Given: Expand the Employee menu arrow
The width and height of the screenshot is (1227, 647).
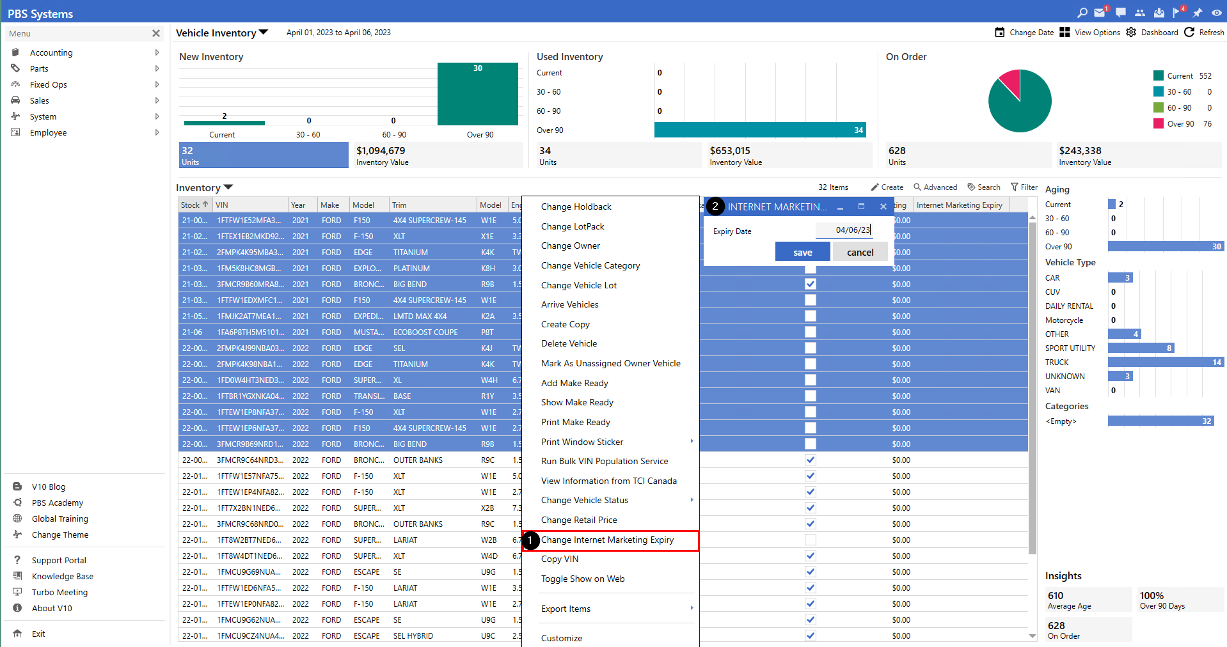Looking at the screenshot, I should coord(157,132).
